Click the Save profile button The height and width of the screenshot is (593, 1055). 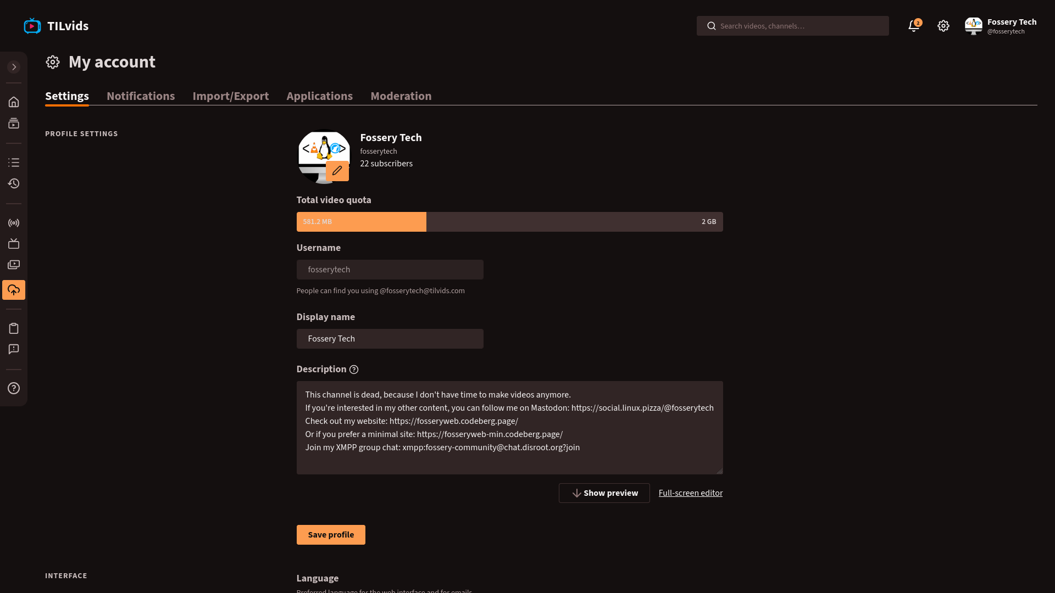[331, 535]
